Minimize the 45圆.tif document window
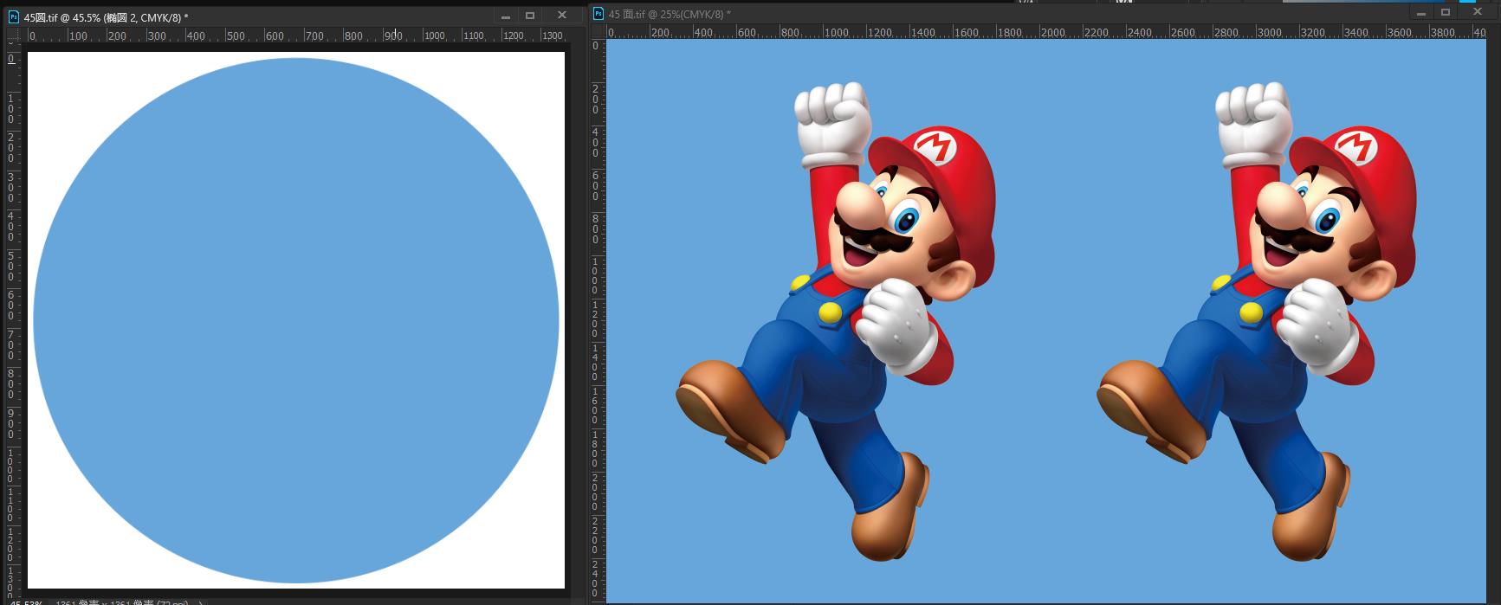 coord(506,16)
